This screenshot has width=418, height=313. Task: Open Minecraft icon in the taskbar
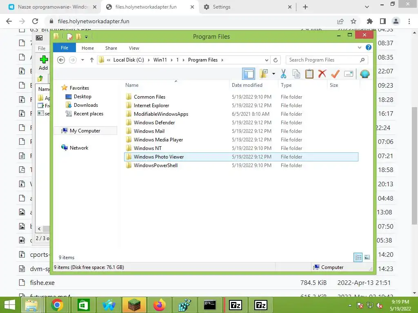point(134,305)
